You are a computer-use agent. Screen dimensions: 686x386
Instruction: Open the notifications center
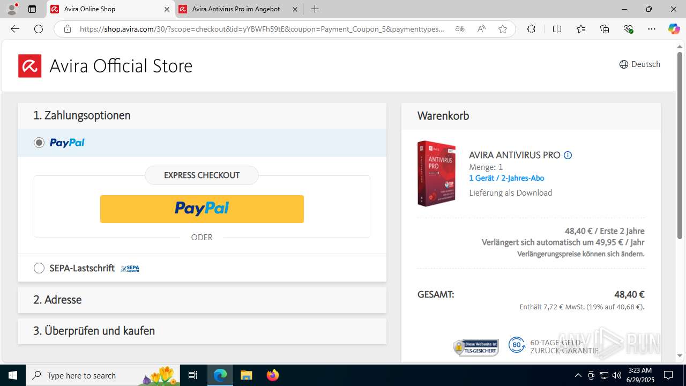[x=668, y=375]
